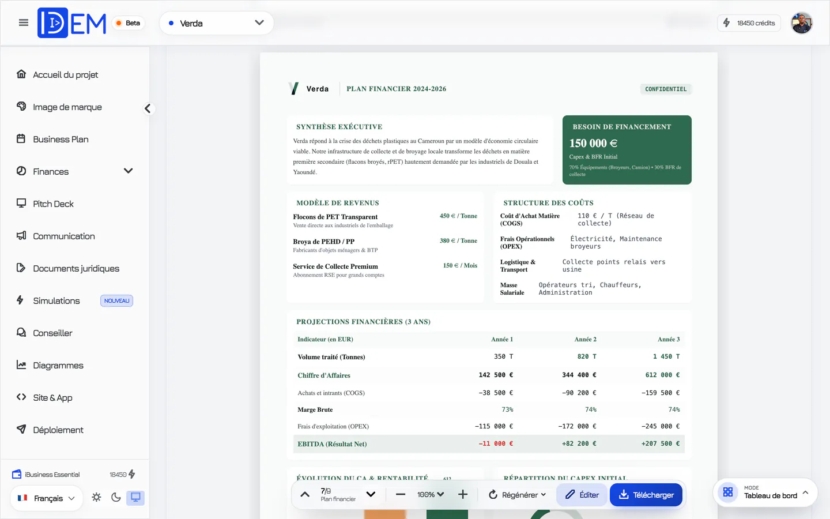Click the lightning icon for Simulations
The image size is (830, 519).
point(20,300)
